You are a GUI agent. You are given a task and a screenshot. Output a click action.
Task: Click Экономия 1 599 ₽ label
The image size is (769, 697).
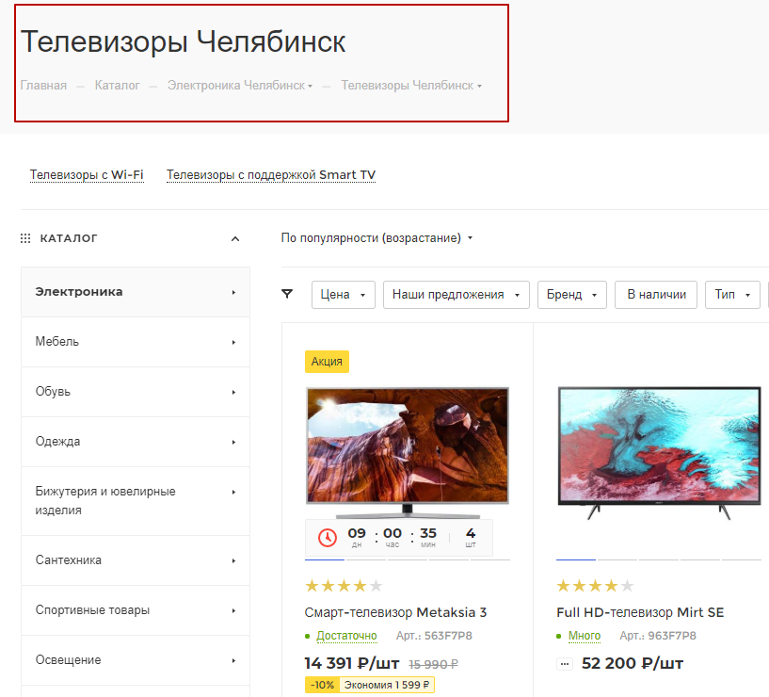(x=387, y=685)
